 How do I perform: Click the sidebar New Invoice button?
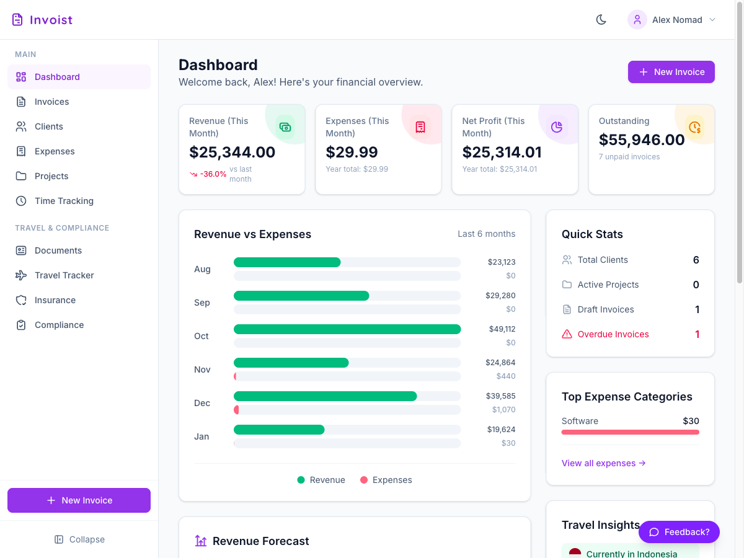point(79,500)
